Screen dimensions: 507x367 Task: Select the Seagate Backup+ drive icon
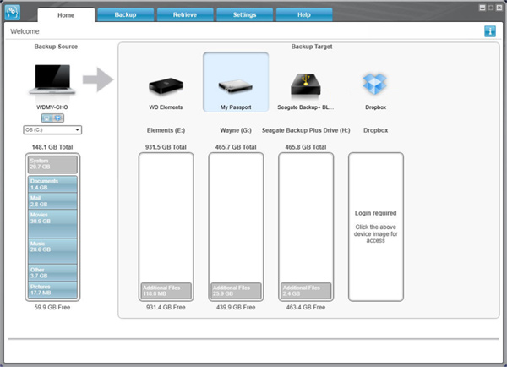tap(306, 85)
